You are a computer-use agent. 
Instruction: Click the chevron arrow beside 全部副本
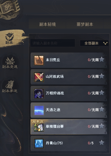[105, 43]
